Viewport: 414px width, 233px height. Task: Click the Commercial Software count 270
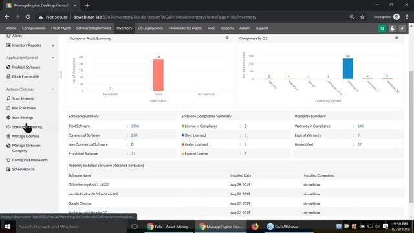tap(134, 135)
